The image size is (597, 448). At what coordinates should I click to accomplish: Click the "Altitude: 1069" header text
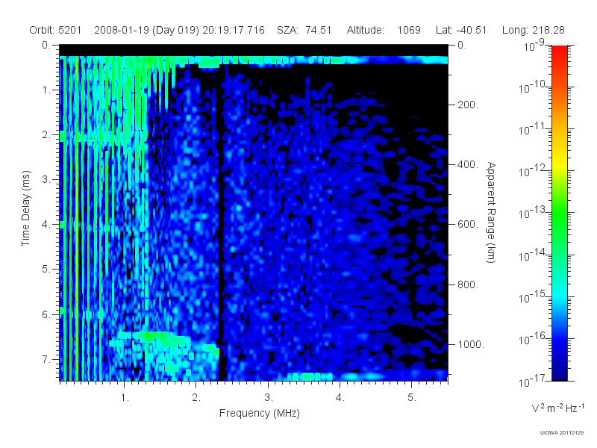pos(384,30)
